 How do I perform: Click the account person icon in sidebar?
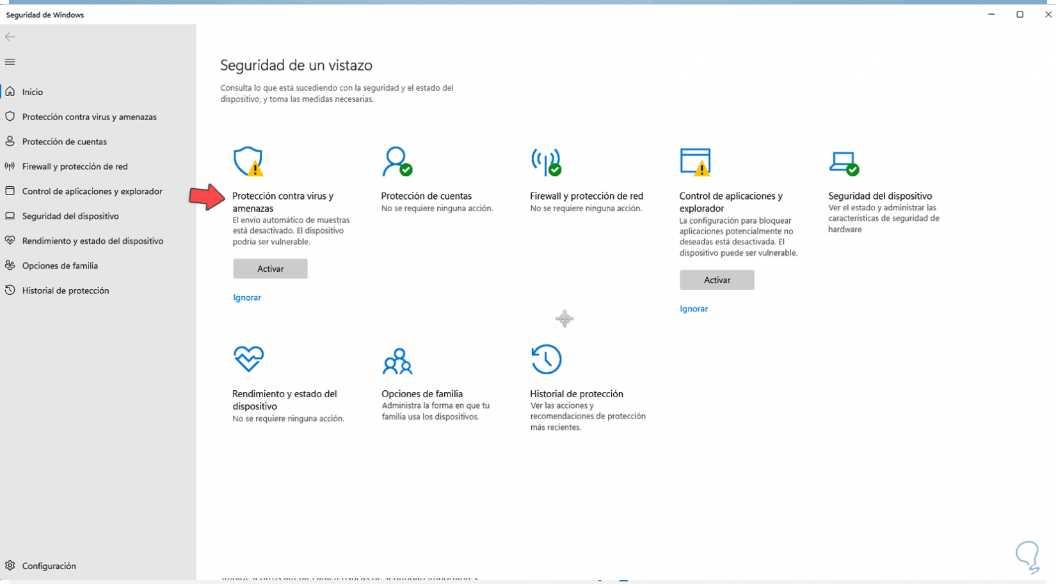[10, 141]
